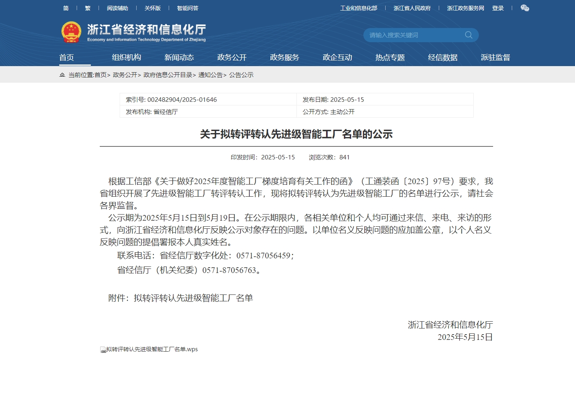Image resolution: width=575 pixels, height=406 pixels.
Task: Switch to simplified Chinese with 简
Action: point(65,8)
